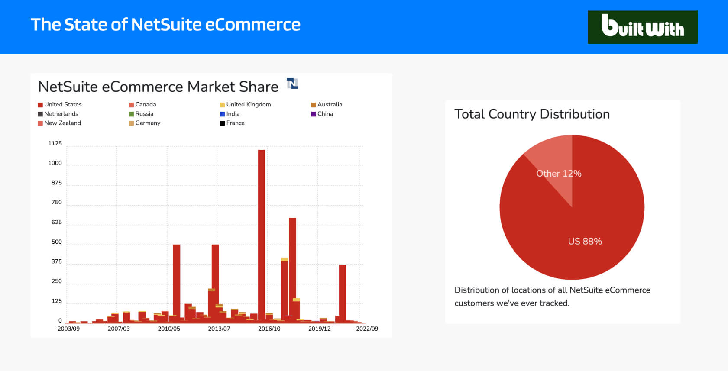
Task: Click the x-axis label '2019/12'
Action: 320,329
